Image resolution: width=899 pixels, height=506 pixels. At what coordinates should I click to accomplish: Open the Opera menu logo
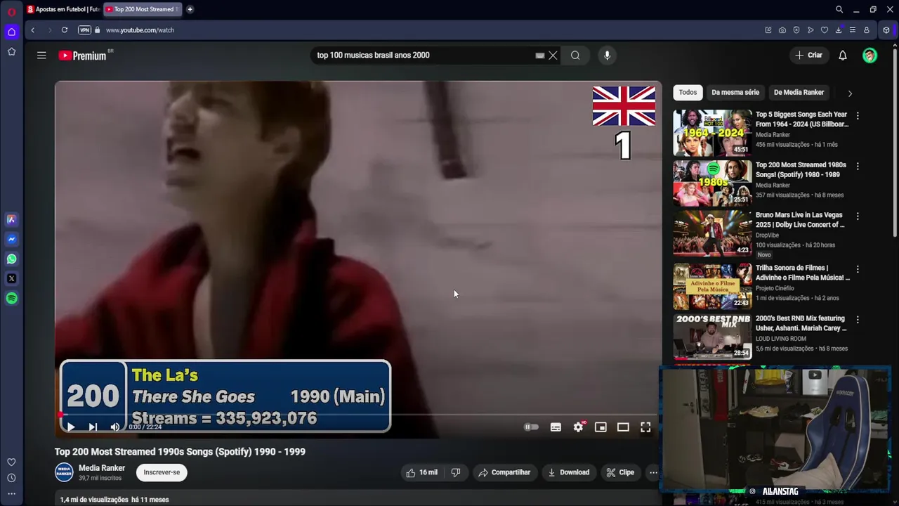(x=11, y=11)
